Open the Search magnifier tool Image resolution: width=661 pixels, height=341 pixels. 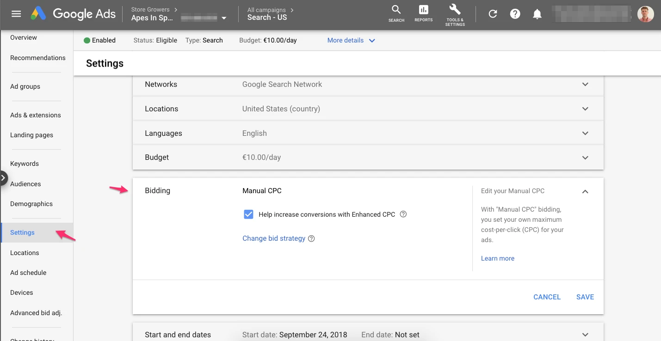pyautogui.click(x=396, y=14)
